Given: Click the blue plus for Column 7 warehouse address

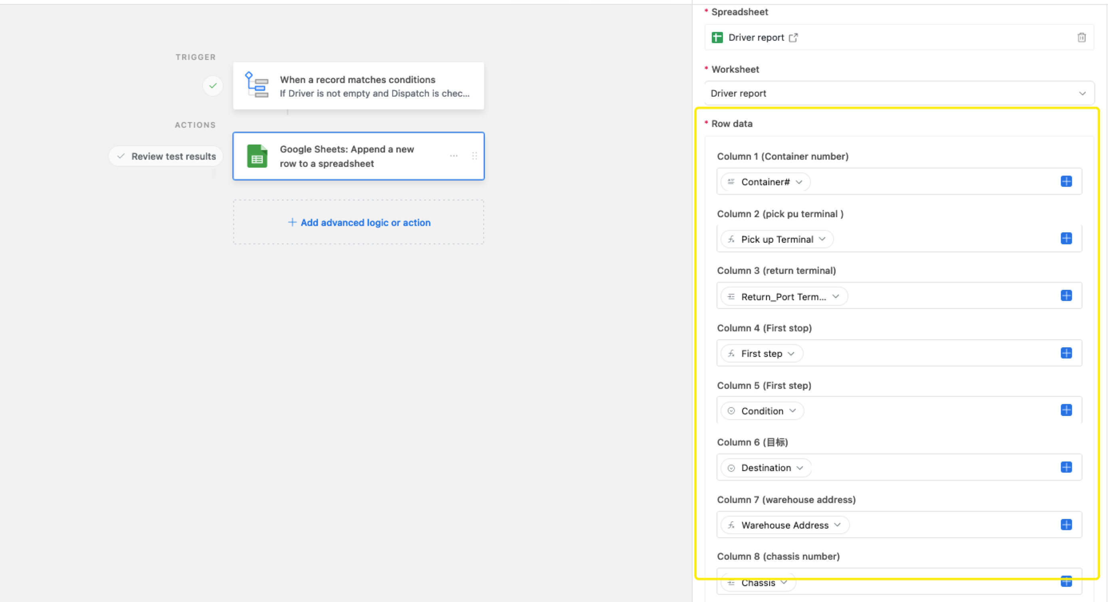Looking at the screenshot, I should 1066,525.
